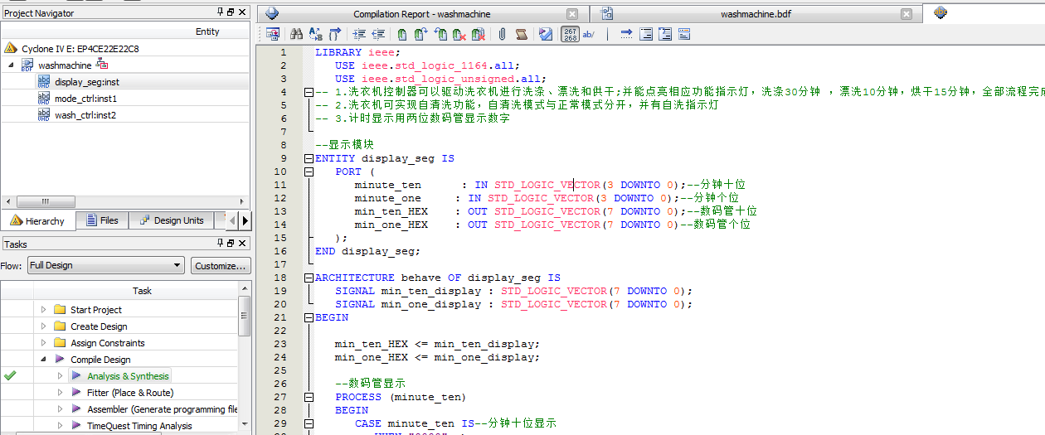
Task: Open the scroll-shaped template icon
Action: tap(521, 34)
